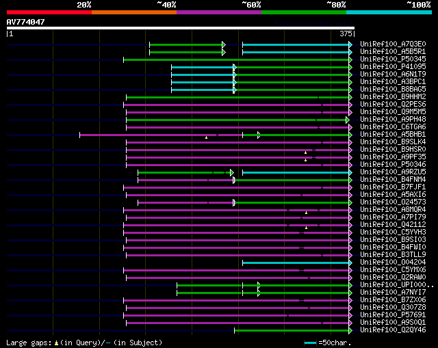The height and width of the screenshot is (348, 438).
Task: Click the UniRef100_B4FNM4 label
Action: 393,180
